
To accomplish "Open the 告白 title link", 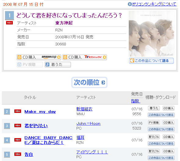I will [29, 154].
